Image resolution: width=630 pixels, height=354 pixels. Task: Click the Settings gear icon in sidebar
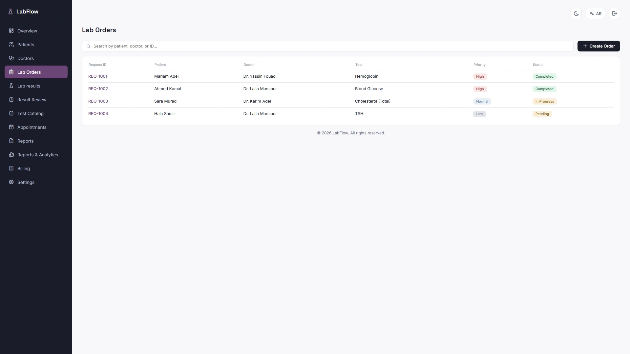[x=11, y=182]
